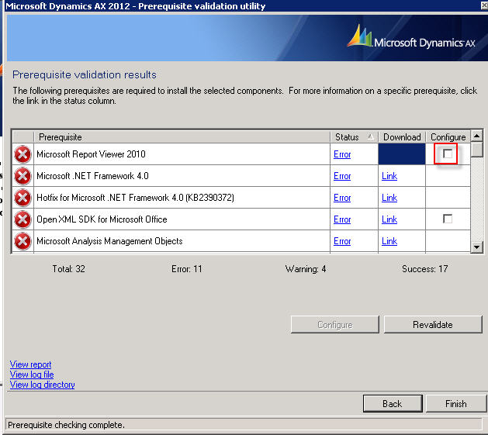
Task: Click the list scrollbar thumb
Action: (477, 150)
